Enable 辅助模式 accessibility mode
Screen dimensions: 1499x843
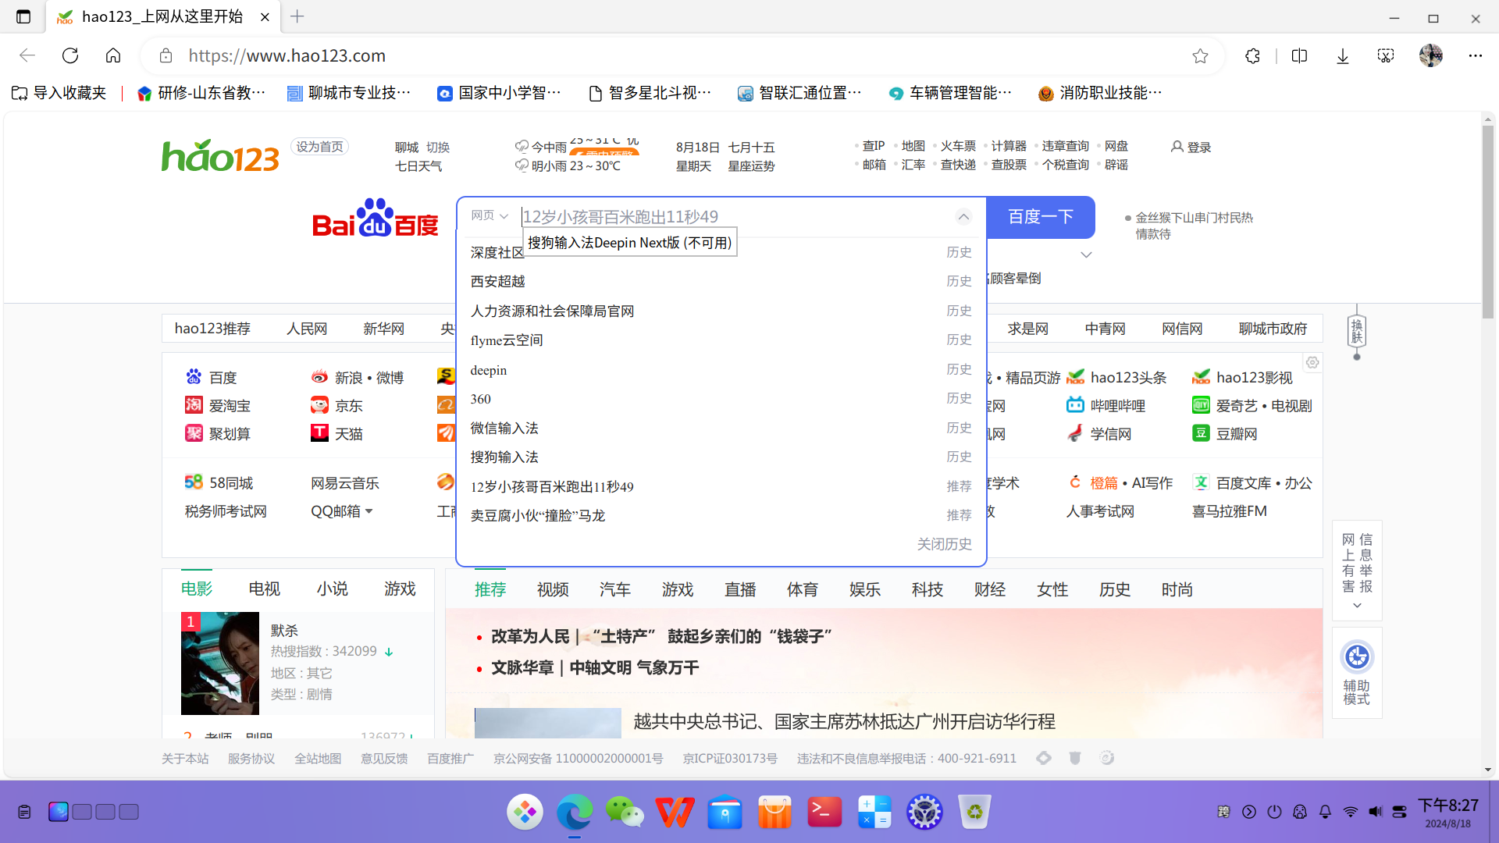click(1357, 673)
